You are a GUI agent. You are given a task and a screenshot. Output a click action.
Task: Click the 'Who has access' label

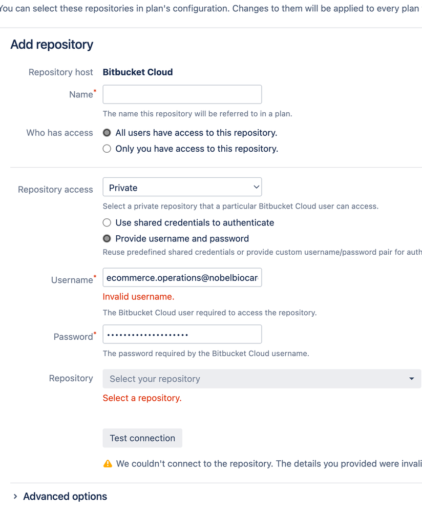tap(60, 133)
